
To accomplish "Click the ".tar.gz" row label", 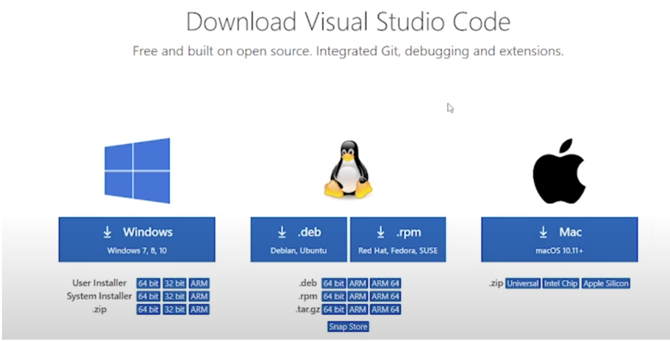I will pyautogui.click(x=308, y=310).
